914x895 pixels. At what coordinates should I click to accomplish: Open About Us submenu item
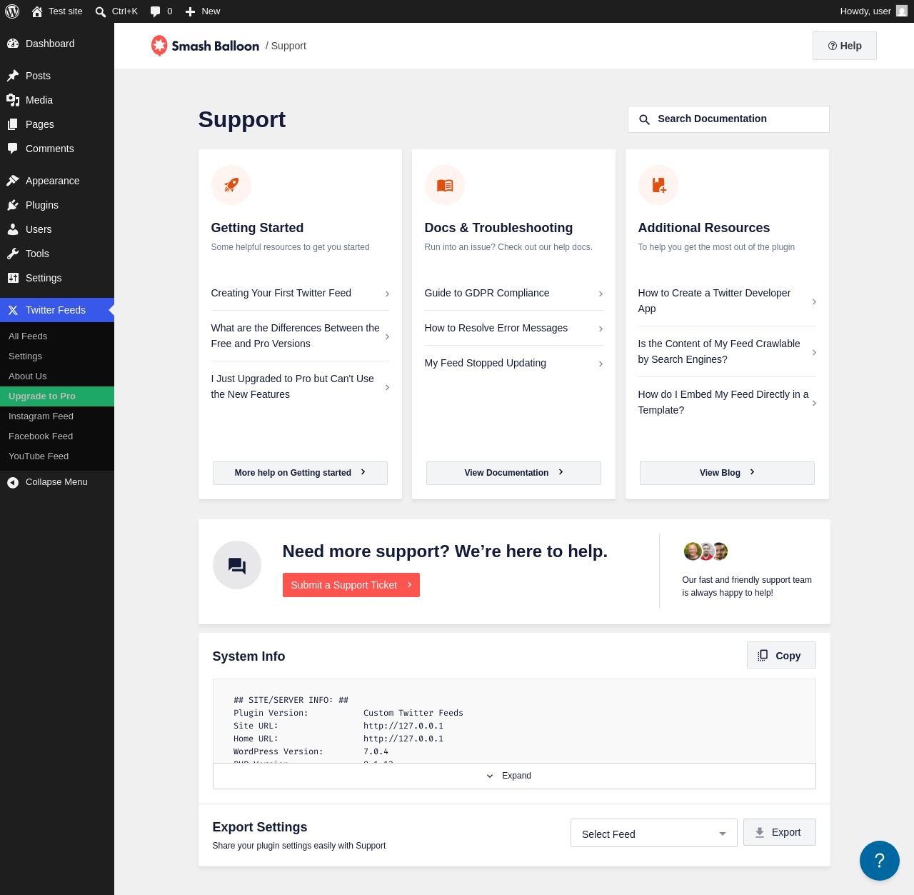(57, 376)
